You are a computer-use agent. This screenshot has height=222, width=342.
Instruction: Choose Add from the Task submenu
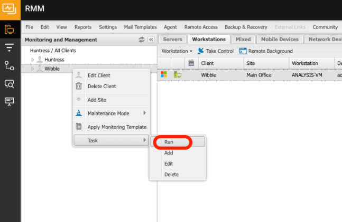[x=178, y=153]
